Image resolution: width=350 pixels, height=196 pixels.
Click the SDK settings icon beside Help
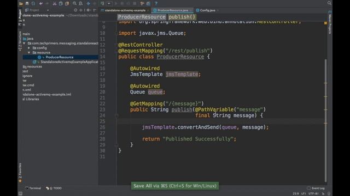click(148, 3)
